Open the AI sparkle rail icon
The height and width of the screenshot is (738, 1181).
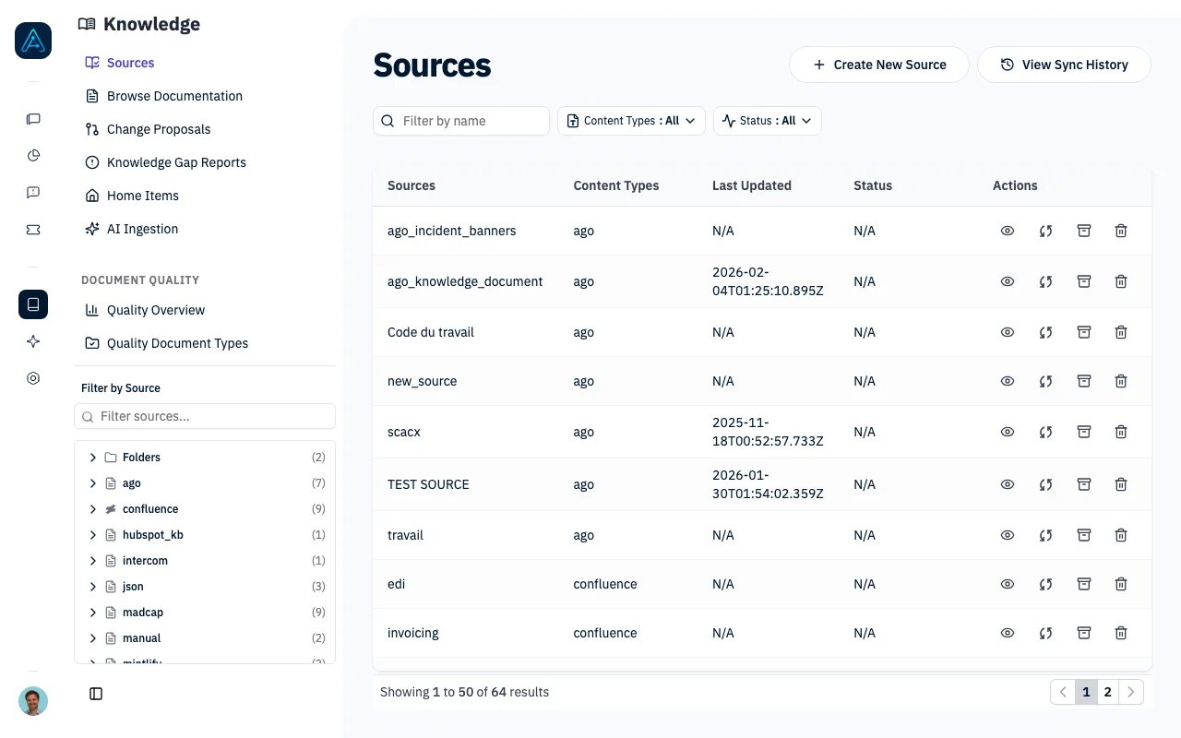33,341
